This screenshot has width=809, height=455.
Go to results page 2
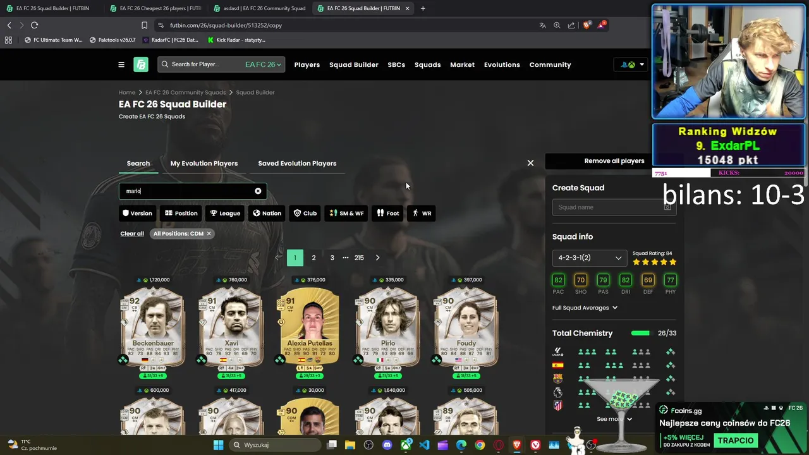click(313, 258)
